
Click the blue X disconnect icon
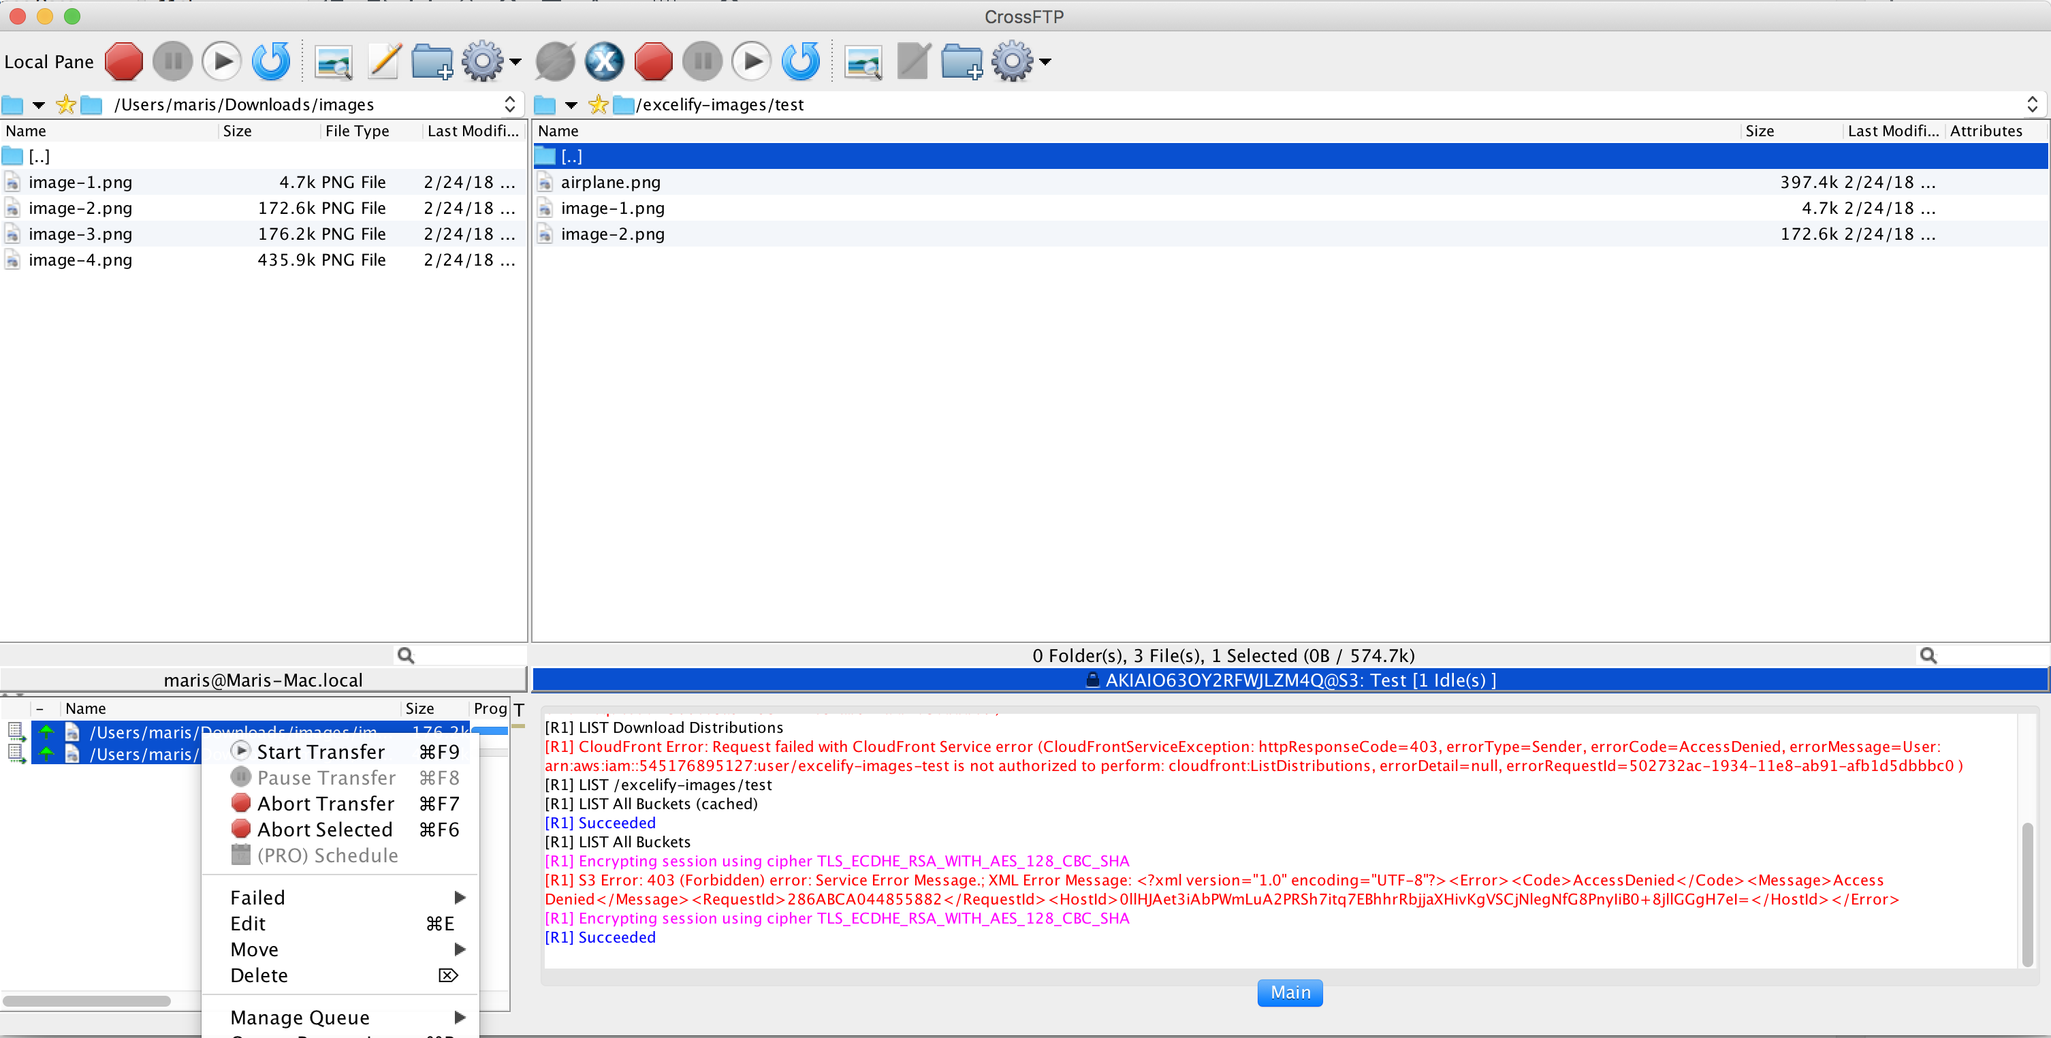(604, 61)
